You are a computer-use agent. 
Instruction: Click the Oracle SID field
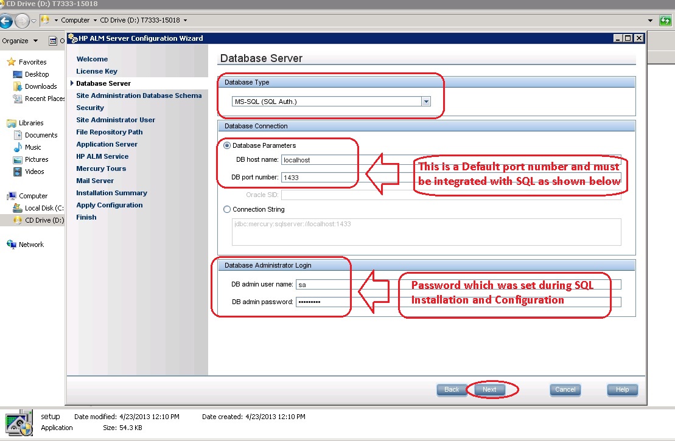click(x=451, y=195)
